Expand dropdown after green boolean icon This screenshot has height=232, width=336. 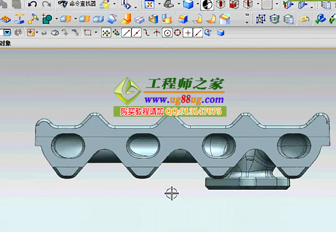(x=56, y=19)
